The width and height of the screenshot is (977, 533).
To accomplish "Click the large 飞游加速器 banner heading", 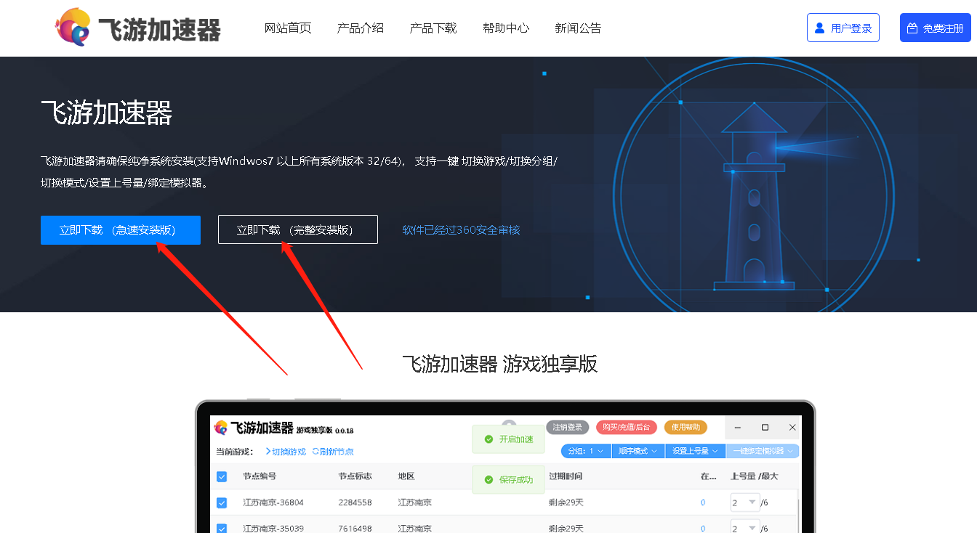I will point(106,113).
